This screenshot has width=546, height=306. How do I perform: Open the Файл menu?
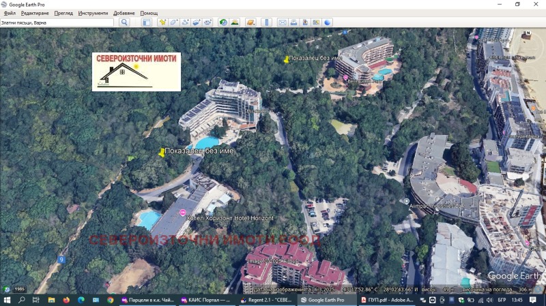(10, 13)
